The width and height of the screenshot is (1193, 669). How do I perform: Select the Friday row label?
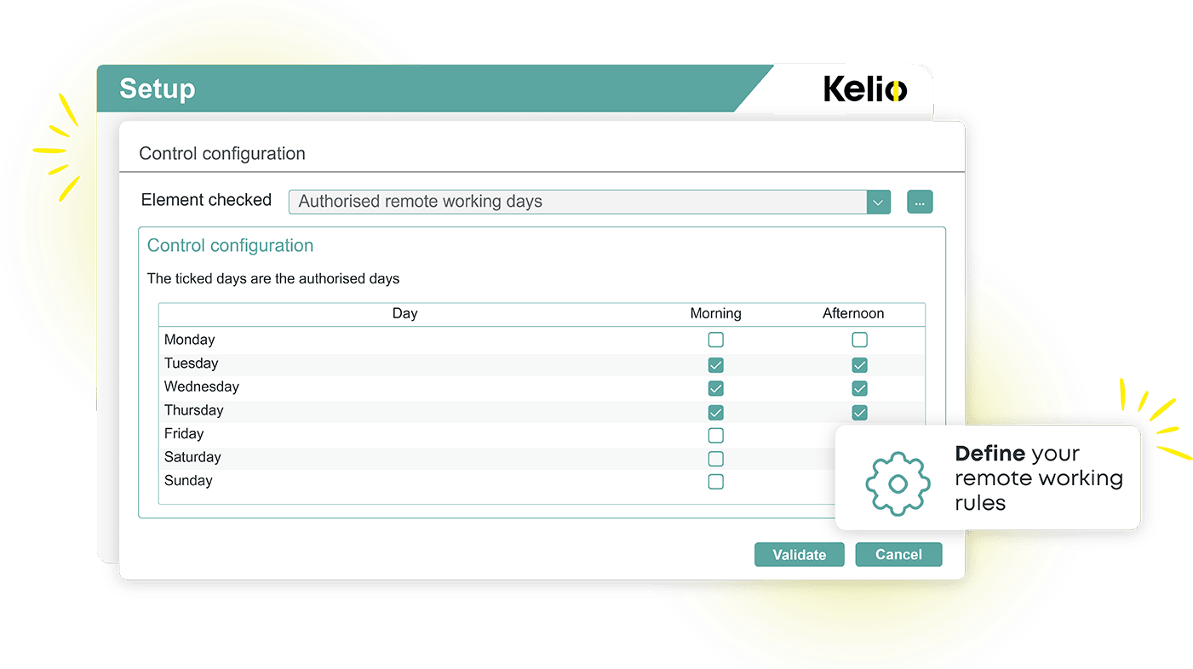tap(184, 433)
